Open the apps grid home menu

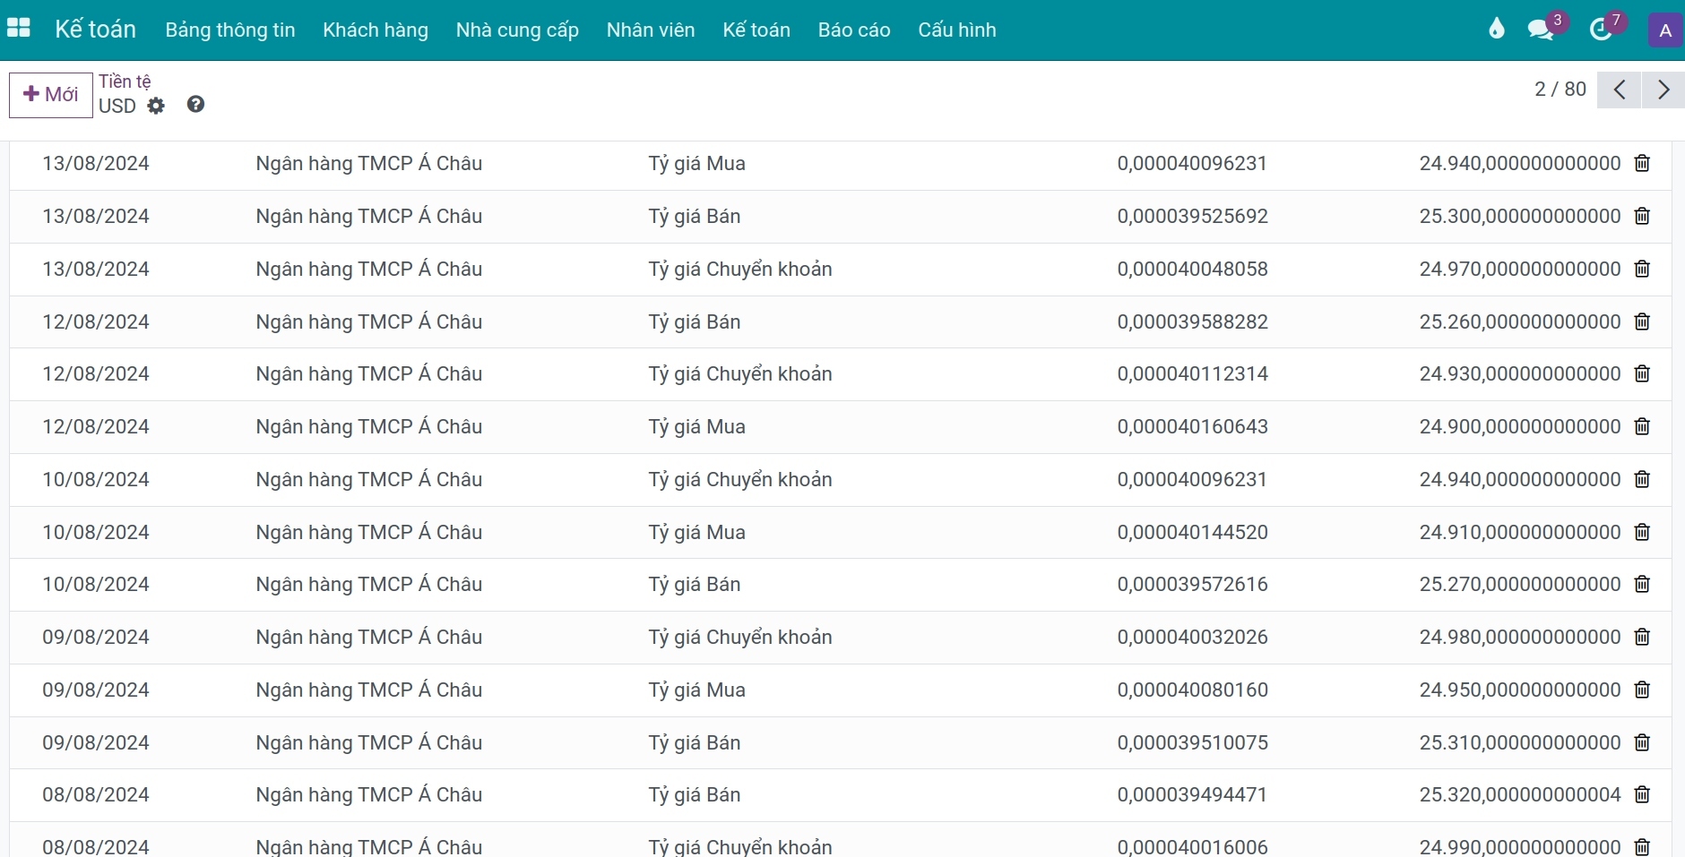(x=19, y=29)
